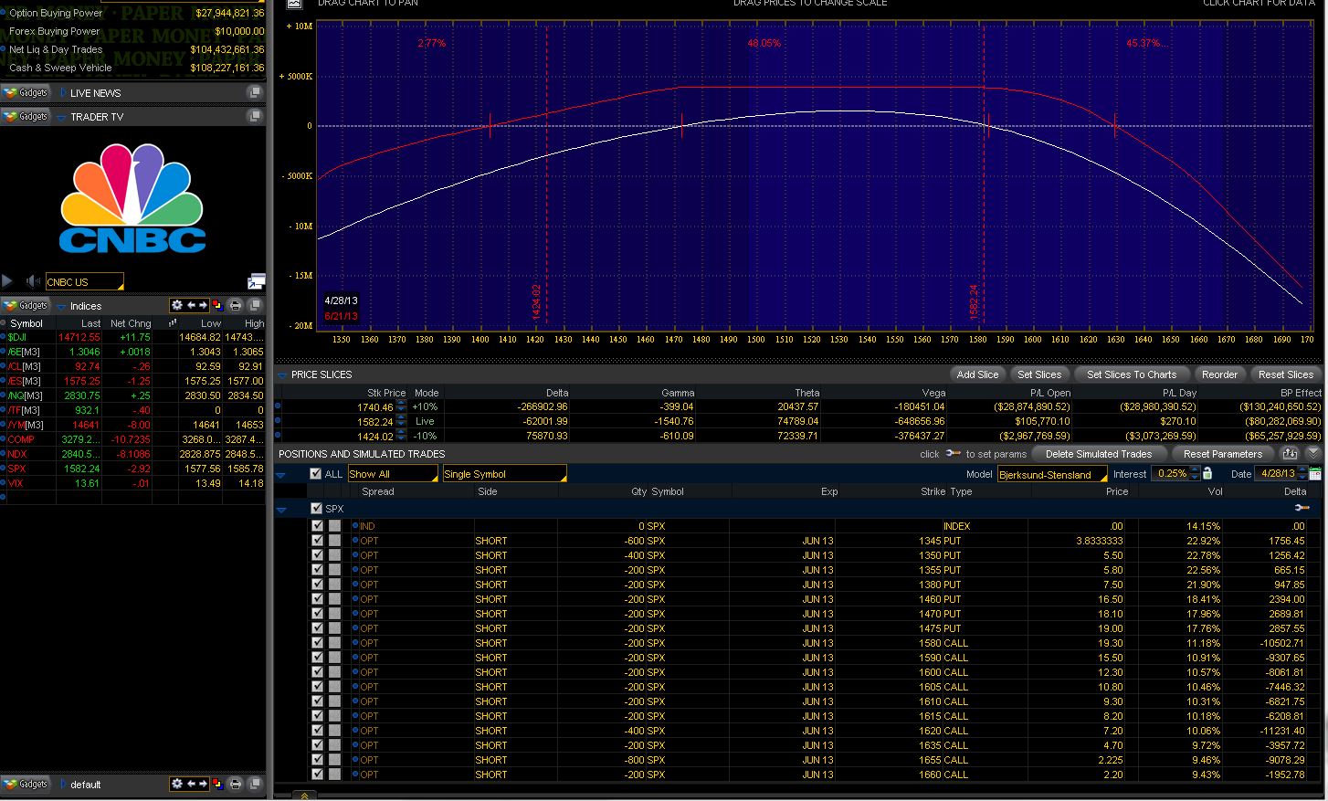Image resolution: width=1328 pixels, height=801 pixels.
Task: Collapse the SPX positions group arrow
Action: tap(281, 510)
